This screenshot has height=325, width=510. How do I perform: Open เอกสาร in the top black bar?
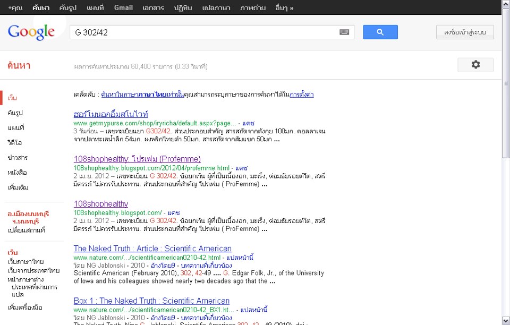click(x=153, y=8)
